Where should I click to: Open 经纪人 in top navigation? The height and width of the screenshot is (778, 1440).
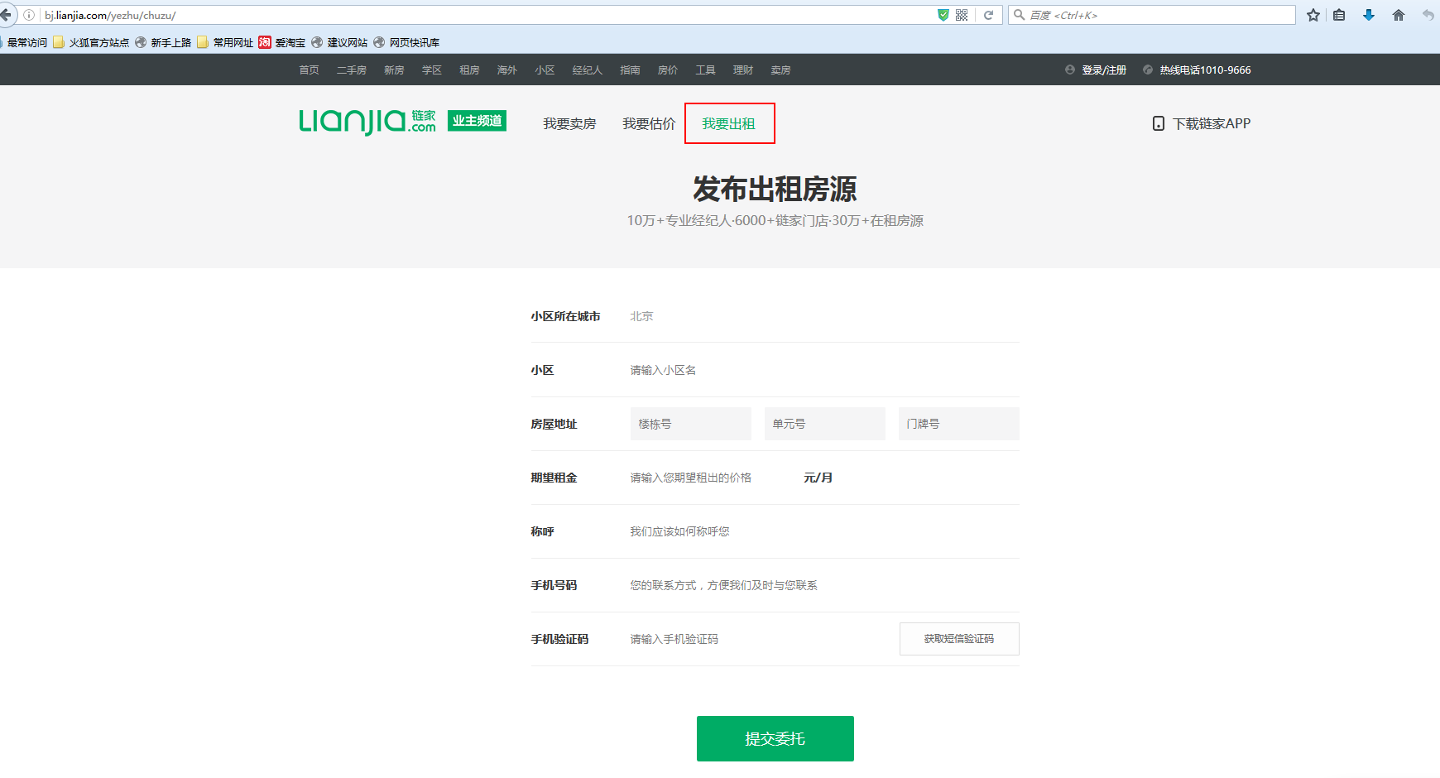[x=588, y=70]
